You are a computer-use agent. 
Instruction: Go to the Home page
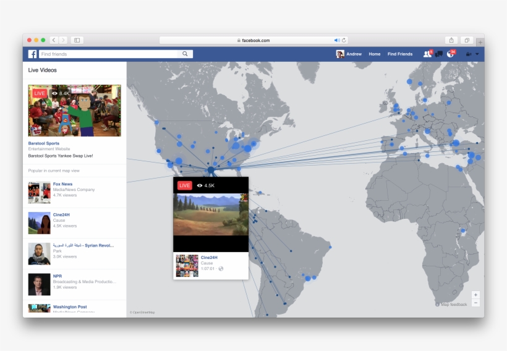pos(375,54)
